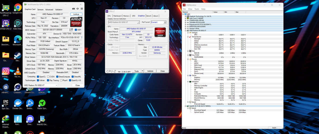Open View menu in HWMonitor
Screen dimensions: 319x134
190,9
